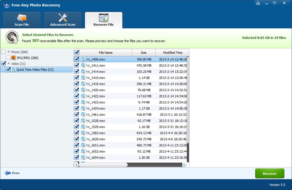Click QuickTime icon of !vi_1529.mov
This screenshot has height=190, width=292.
[83, 127]
